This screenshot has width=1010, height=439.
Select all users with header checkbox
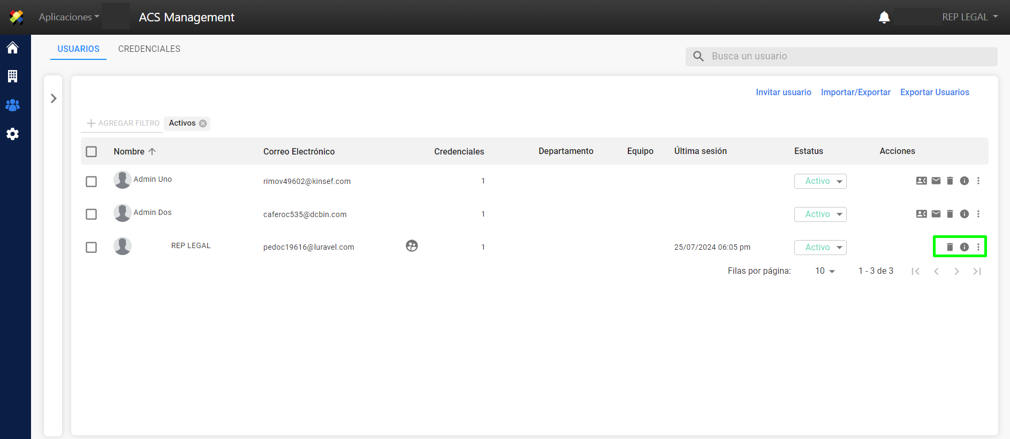[x=92, y=152]
